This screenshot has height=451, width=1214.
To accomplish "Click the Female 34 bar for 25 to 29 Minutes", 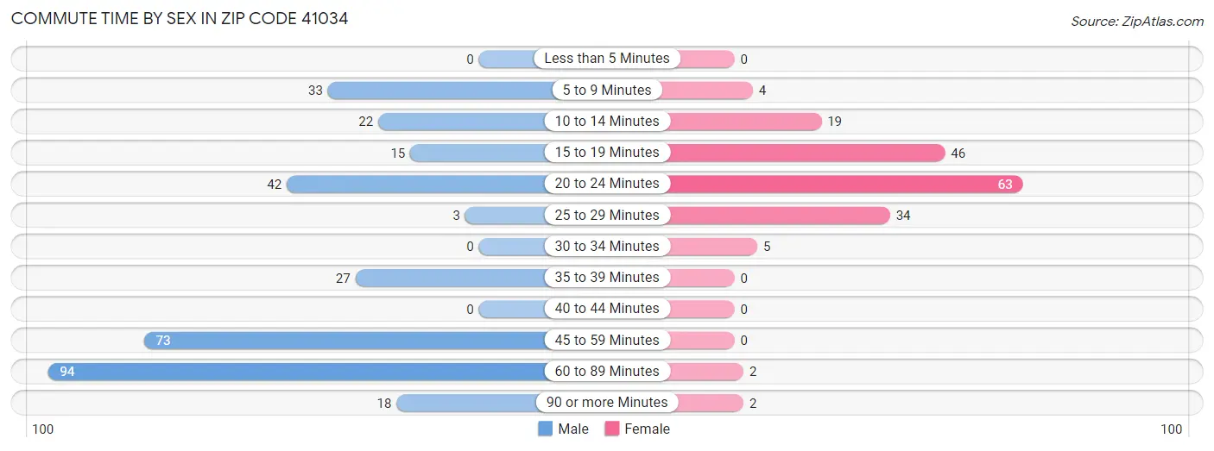I will 779,216.
